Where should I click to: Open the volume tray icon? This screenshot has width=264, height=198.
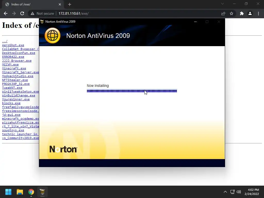[239, 192]
